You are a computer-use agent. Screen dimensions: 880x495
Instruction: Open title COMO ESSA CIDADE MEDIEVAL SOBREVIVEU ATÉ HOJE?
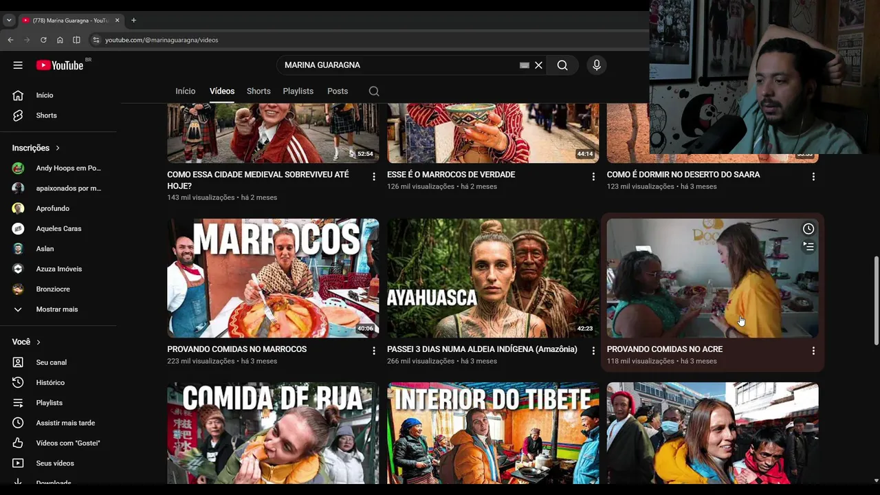(258, 180)
